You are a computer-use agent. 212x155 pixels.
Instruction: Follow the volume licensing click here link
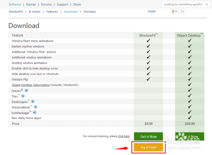click(x=124, y=136)
